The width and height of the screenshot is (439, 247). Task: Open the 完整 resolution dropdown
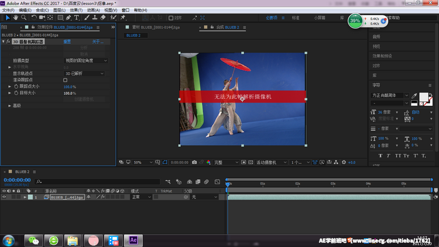coord(226,163)
